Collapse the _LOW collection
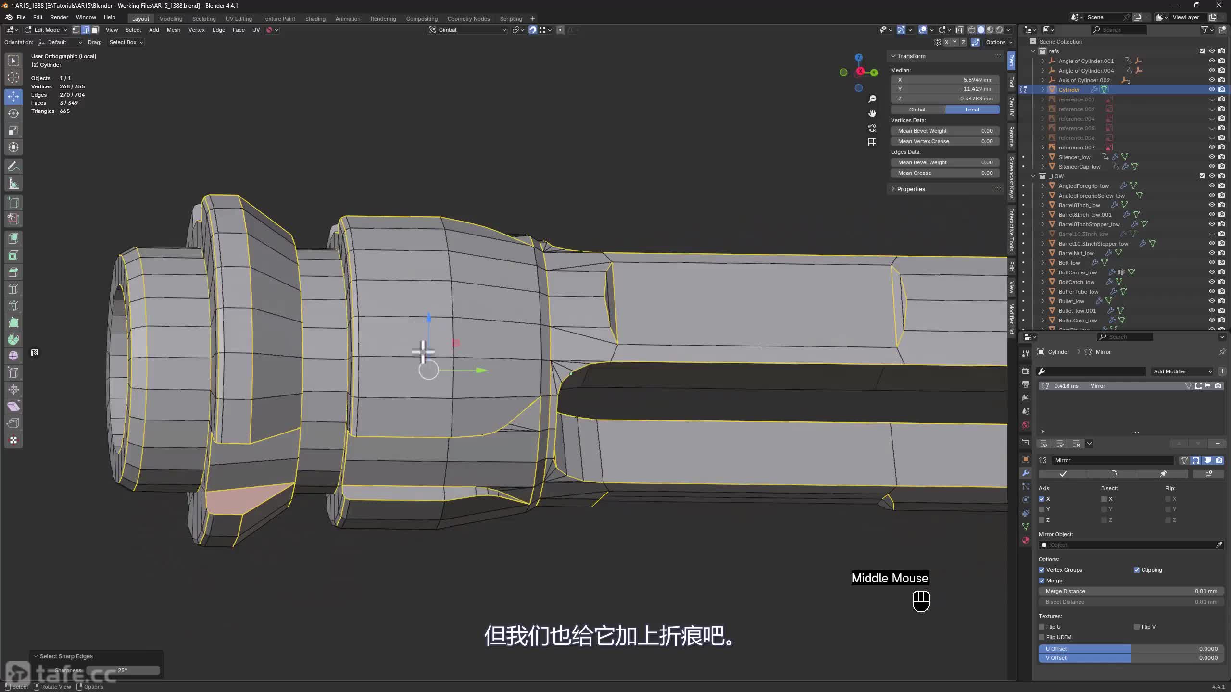Viewport: 1231px width, 692px height. coord(1033,176)
